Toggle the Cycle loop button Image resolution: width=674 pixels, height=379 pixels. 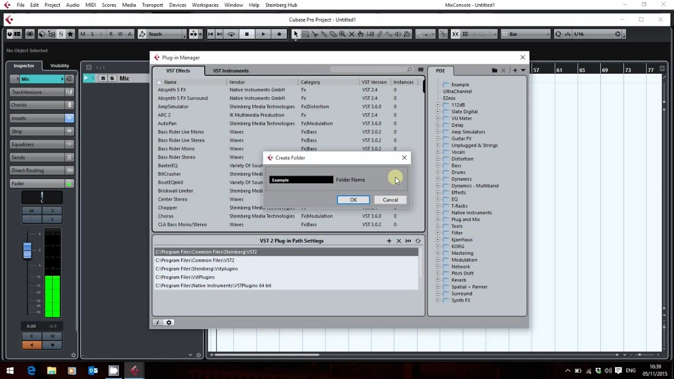(231, 34)
